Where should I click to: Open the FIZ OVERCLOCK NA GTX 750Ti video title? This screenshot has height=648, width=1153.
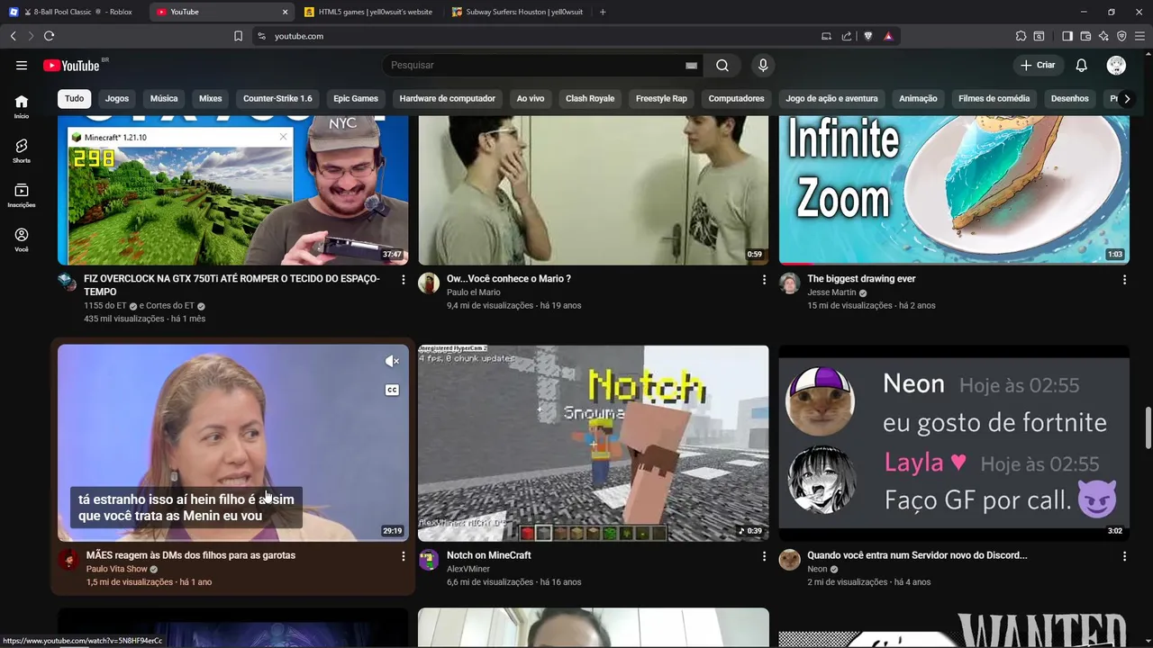[x=232, y=285]
